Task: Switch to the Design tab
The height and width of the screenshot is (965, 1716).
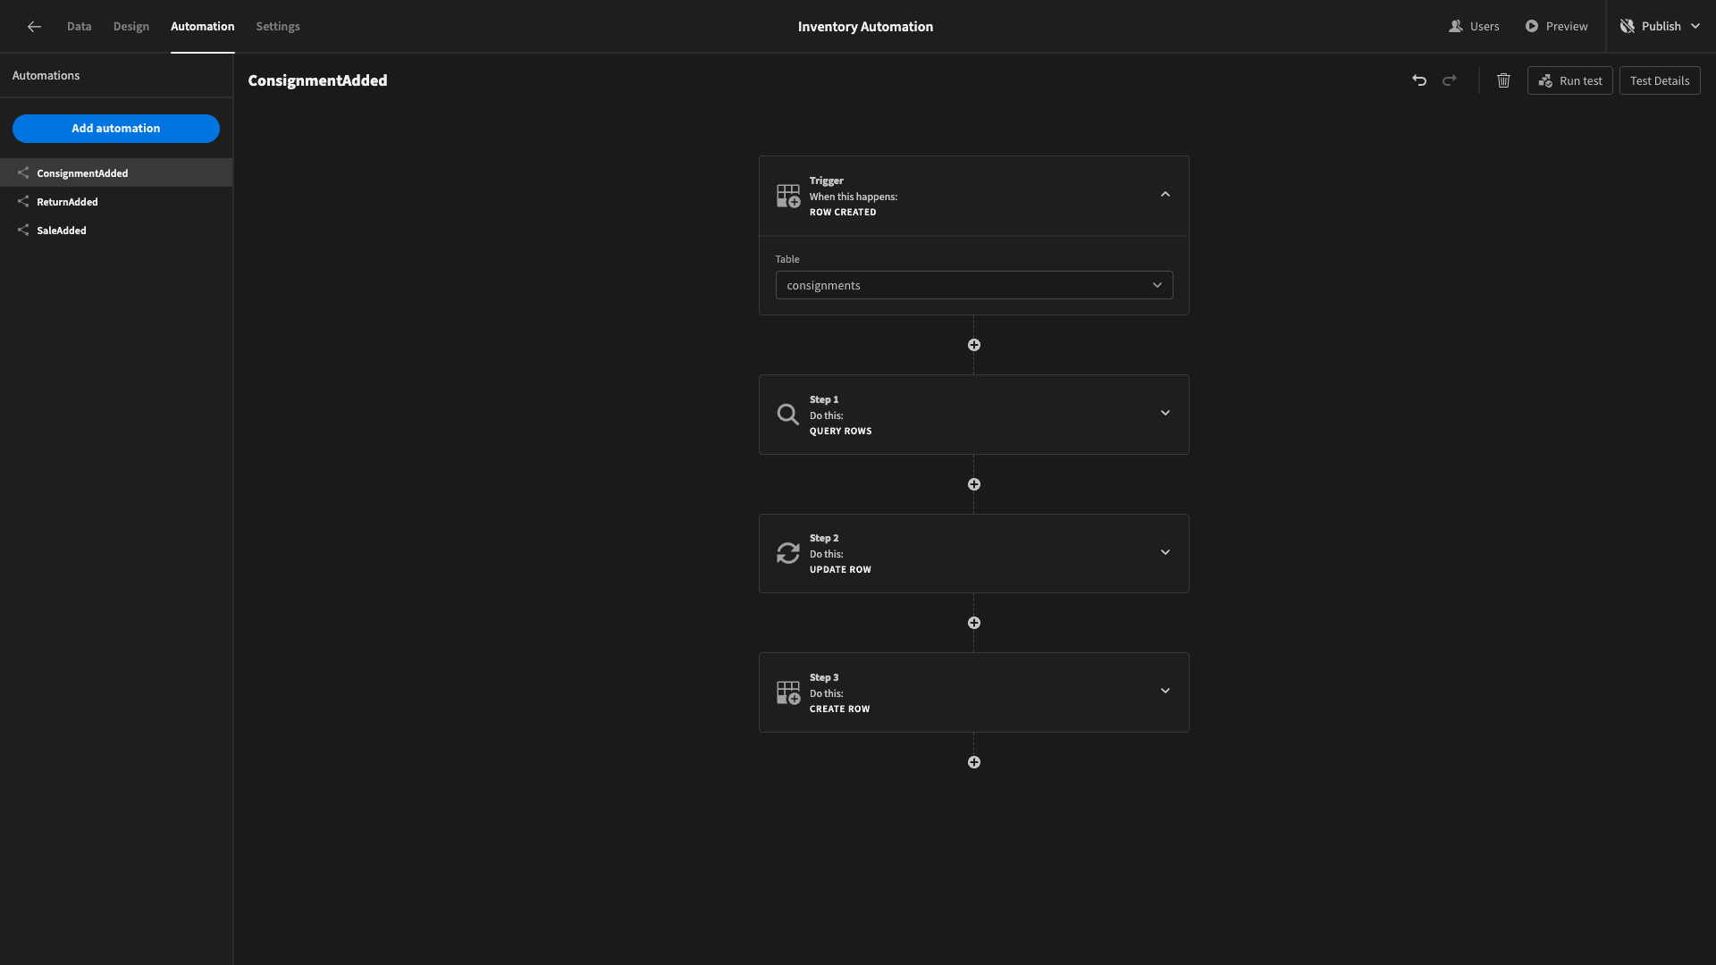Action: point(131,26)
